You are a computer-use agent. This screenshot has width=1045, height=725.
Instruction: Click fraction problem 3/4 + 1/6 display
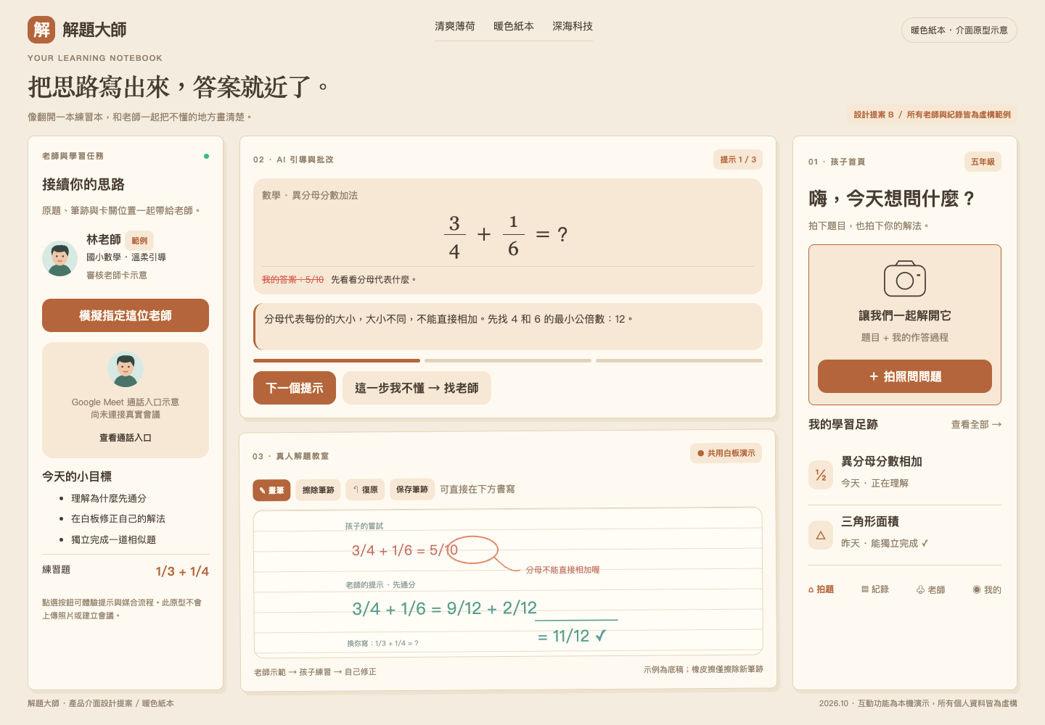pos(506,236)
